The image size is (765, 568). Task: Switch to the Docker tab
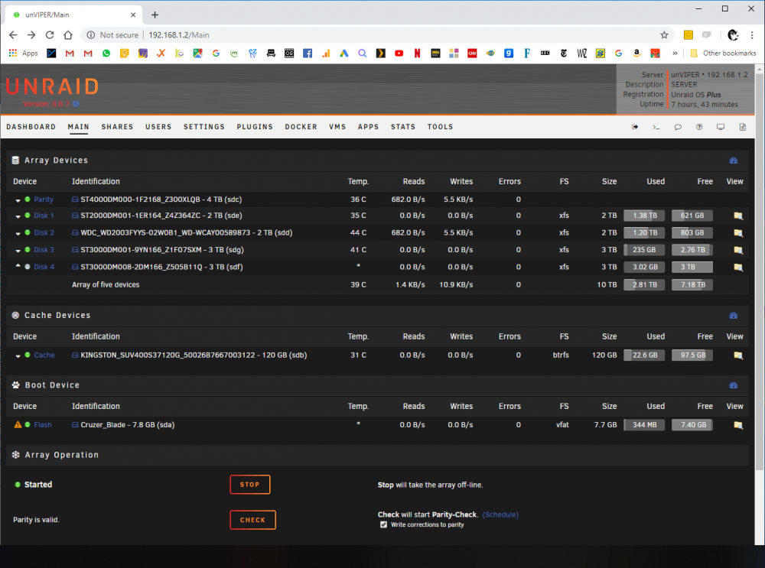tap(301, 127)
